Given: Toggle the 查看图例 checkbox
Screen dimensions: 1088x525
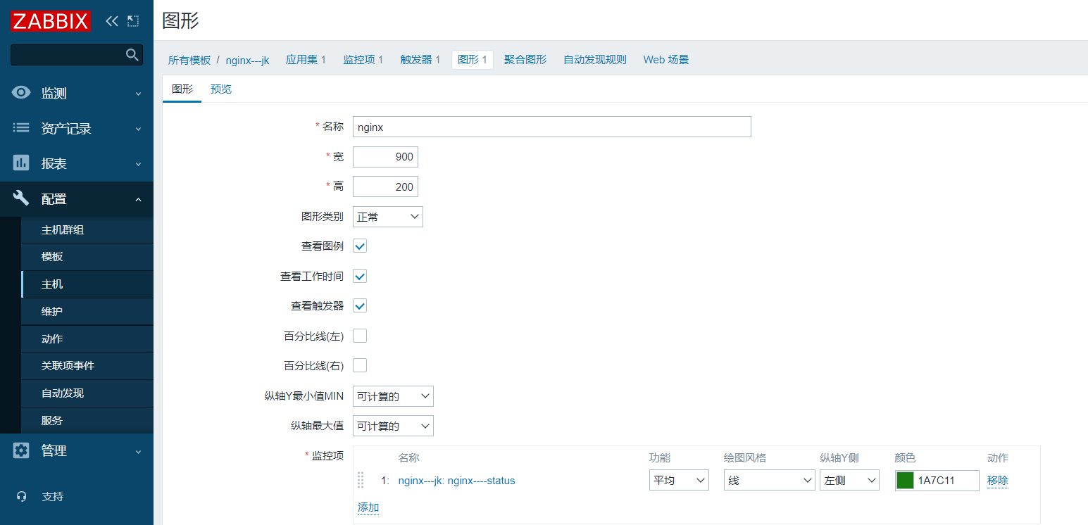Looking at the screenshot, I should [360, 246].
